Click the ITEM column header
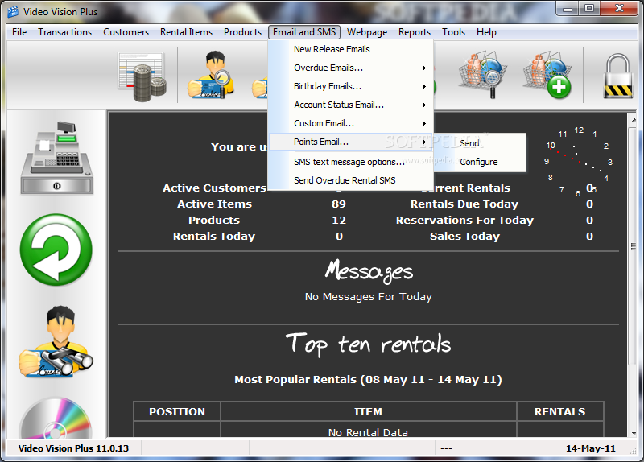 click(x=368, y=411)
